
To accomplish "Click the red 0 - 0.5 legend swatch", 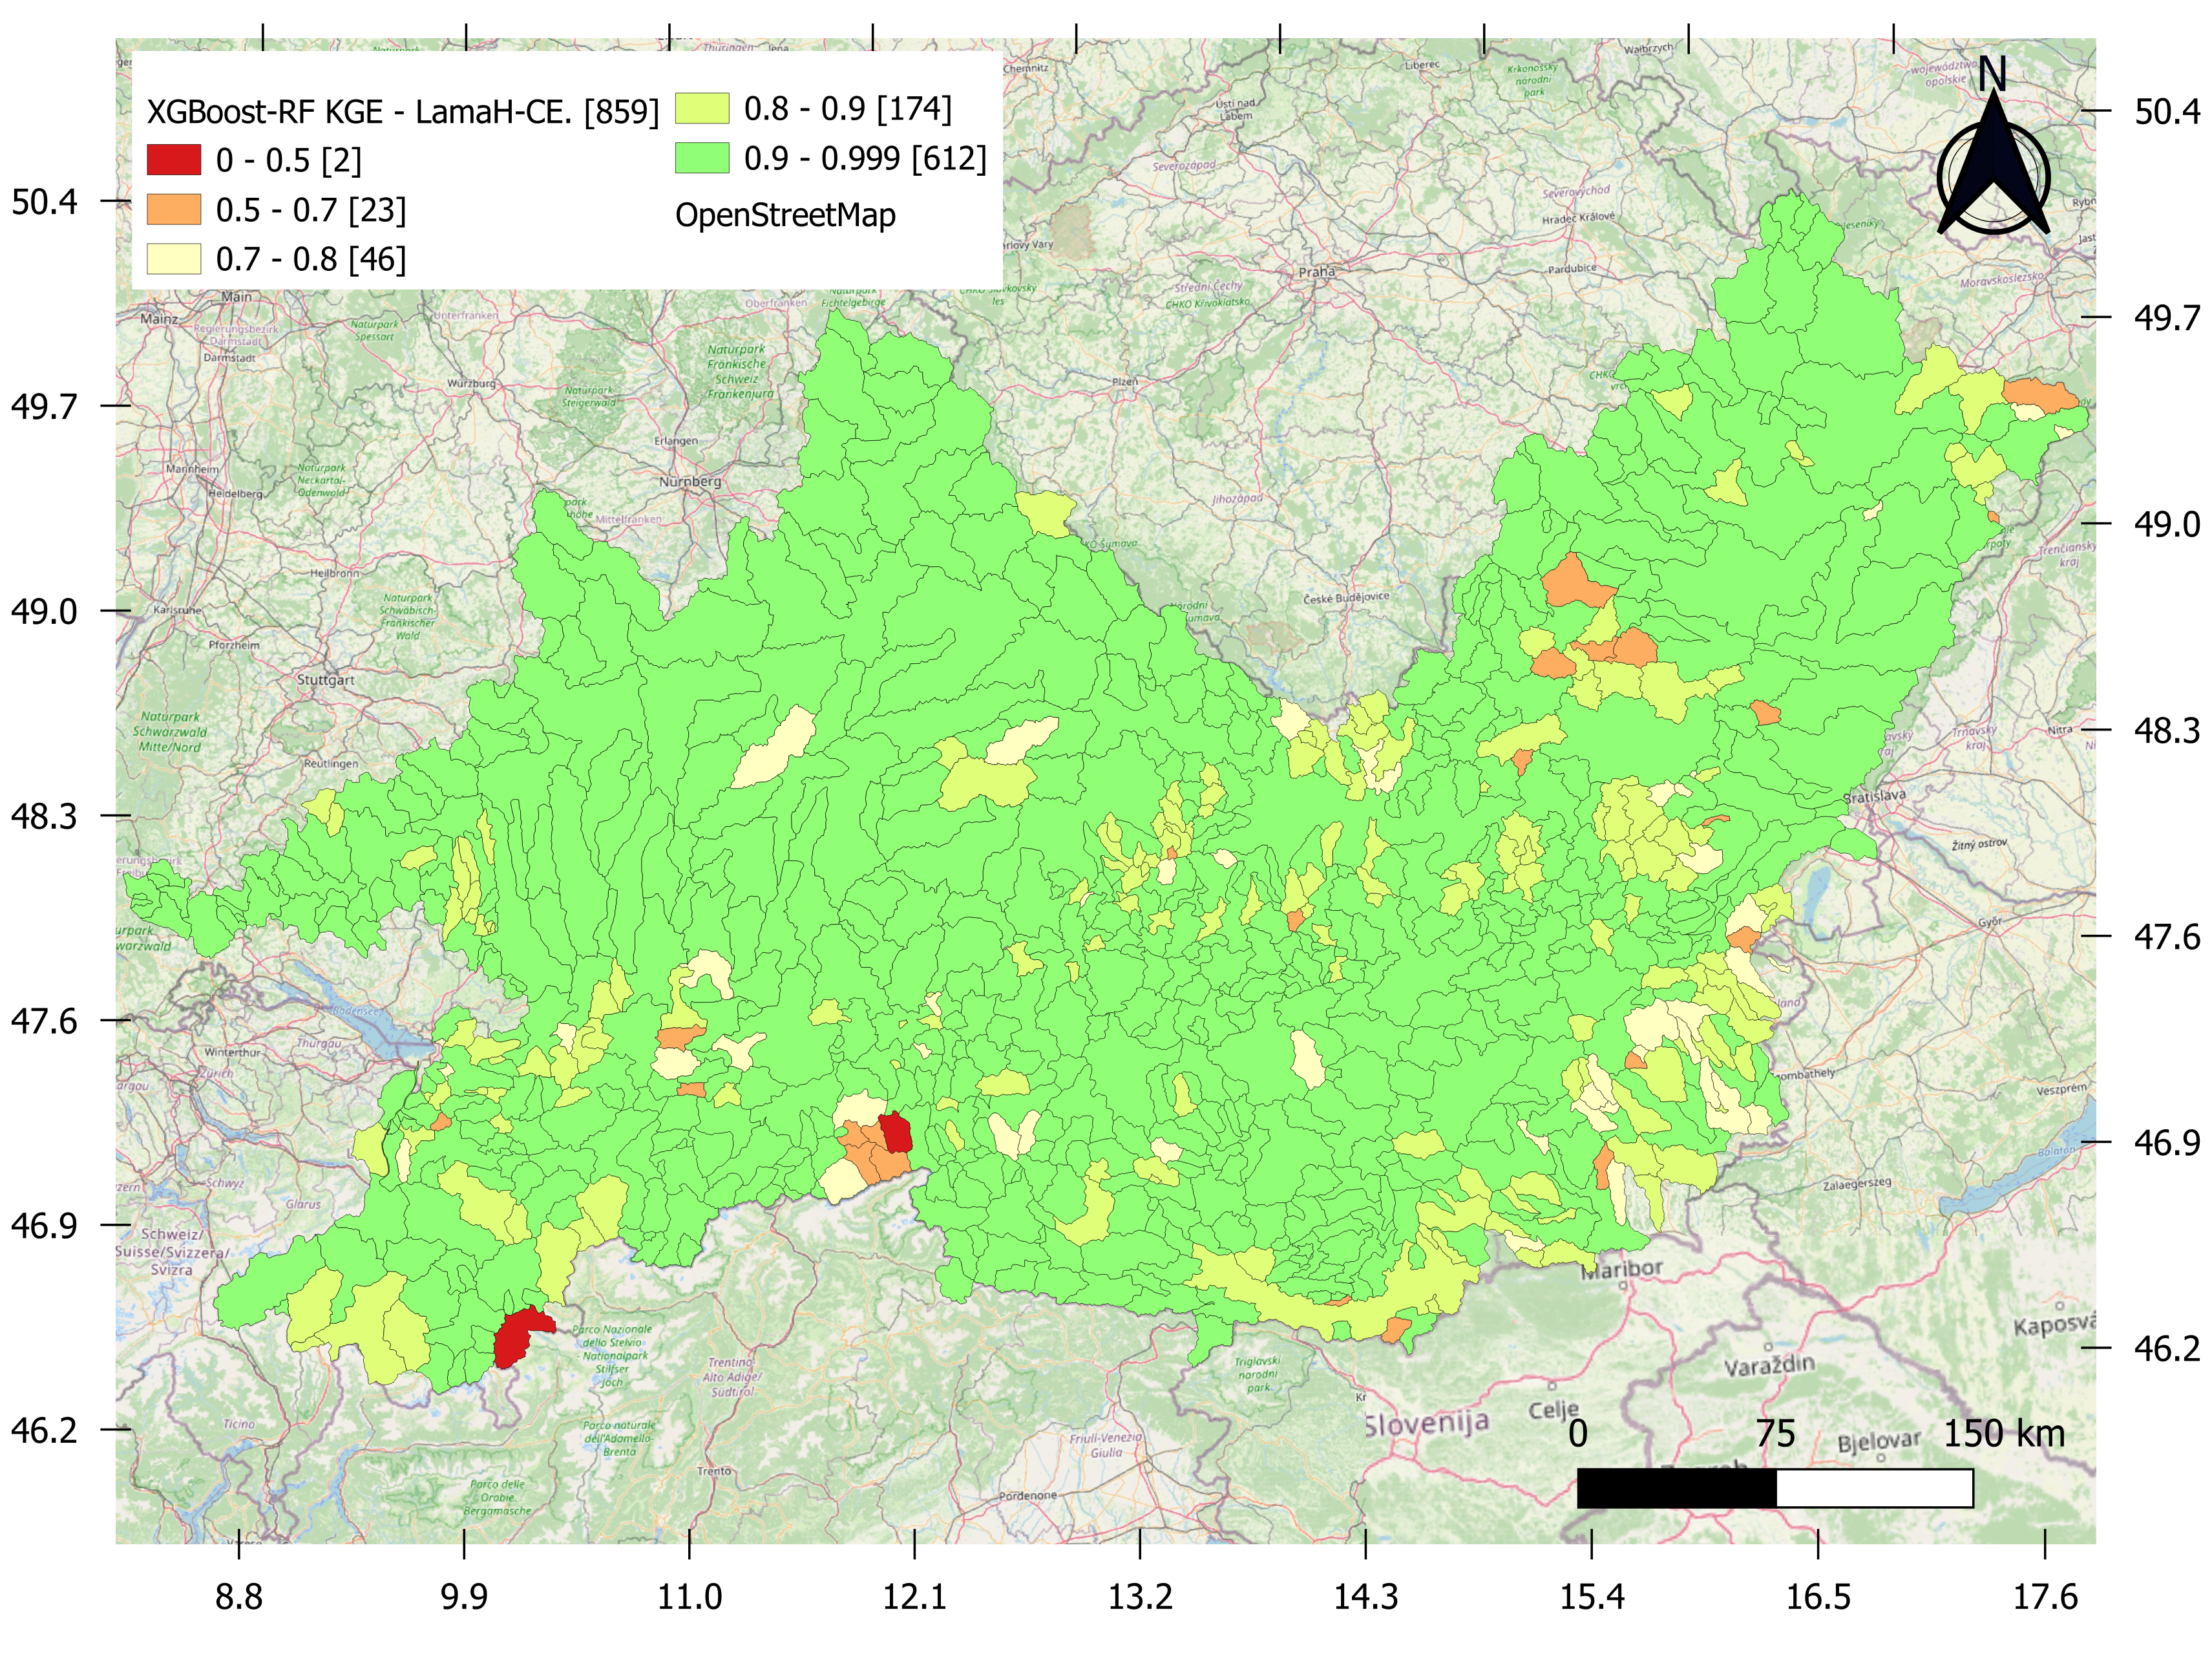I will click(x=177, y=159).
